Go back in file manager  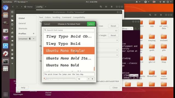click(13, 7)
